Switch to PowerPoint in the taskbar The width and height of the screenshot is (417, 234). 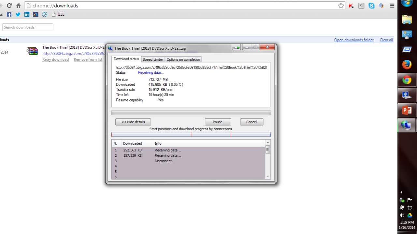tap(407, 110)
